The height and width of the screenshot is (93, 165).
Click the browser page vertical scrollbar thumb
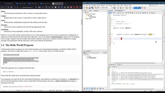tap(81, 22)
